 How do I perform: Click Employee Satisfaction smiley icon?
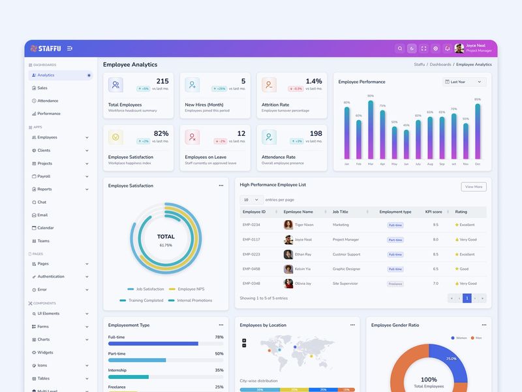115,137
